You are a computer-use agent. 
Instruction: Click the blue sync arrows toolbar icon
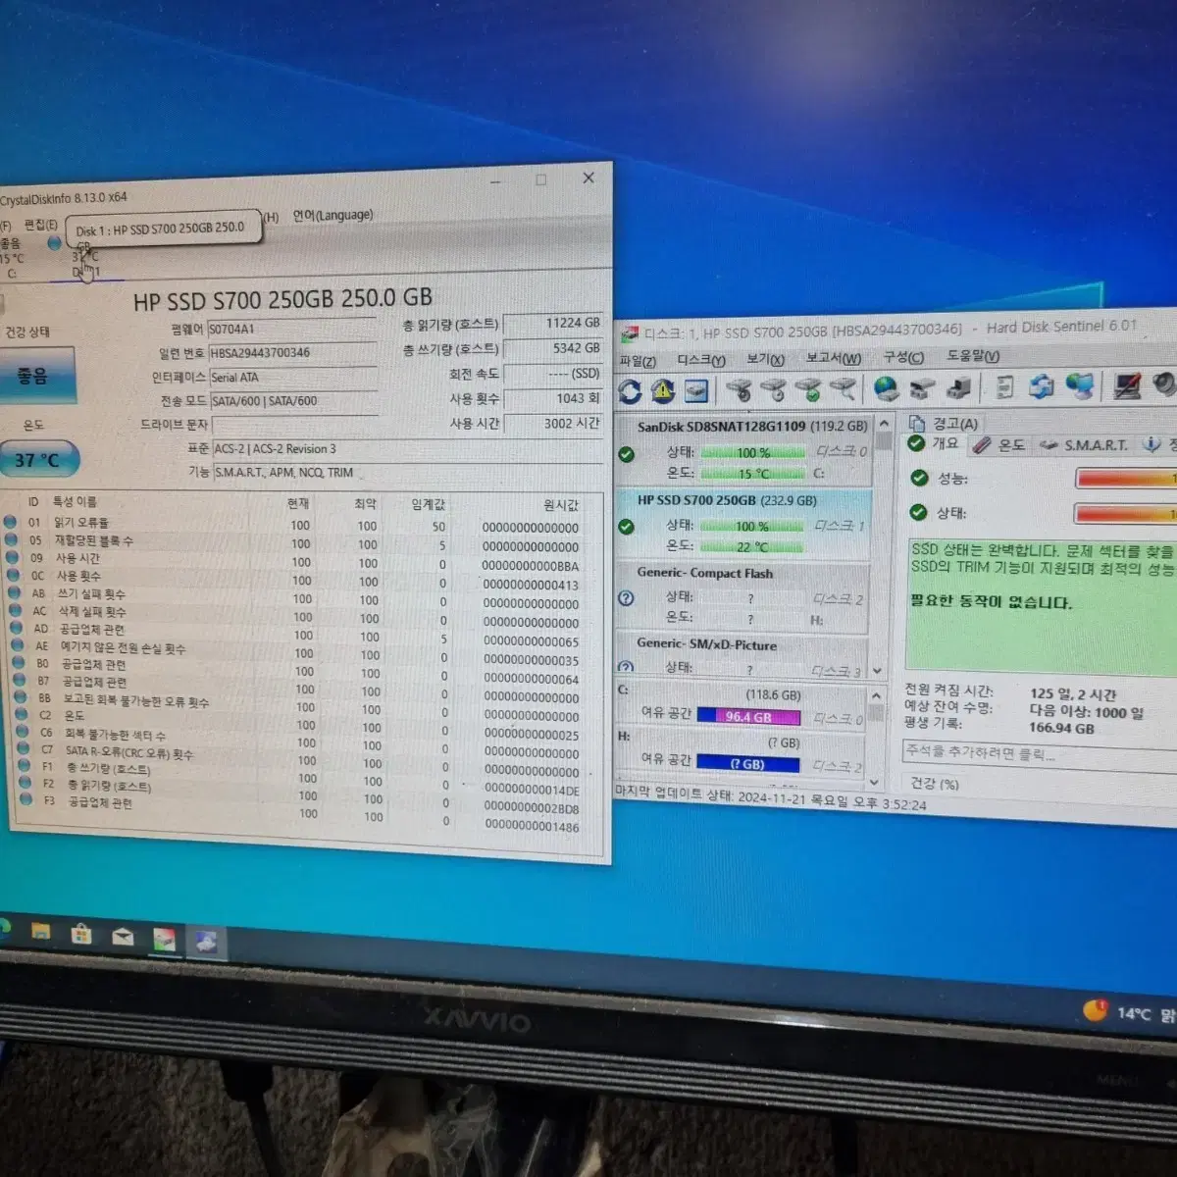click(x=1042, y=387)
